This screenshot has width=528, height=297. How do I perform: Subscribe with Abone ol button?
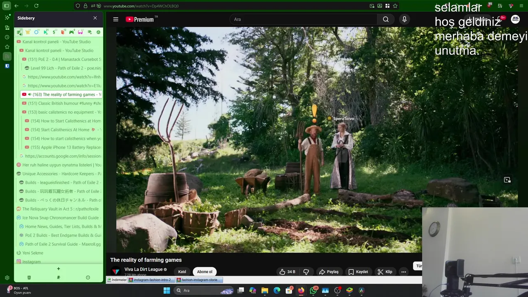click(205, 272)
